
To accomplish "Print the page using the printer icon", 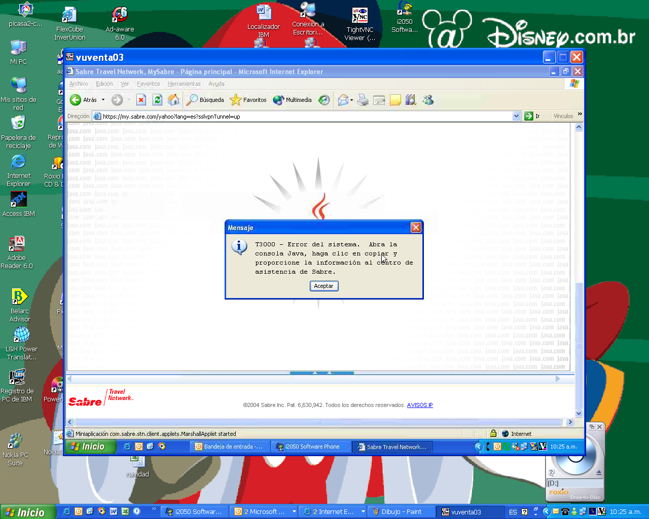I will pyautogui.click(x=363, y=100).
